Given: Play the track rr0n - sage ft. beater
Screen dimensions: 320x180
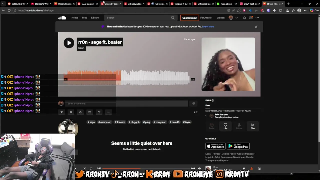Looking at the screenshot, I should pos(69,43).
